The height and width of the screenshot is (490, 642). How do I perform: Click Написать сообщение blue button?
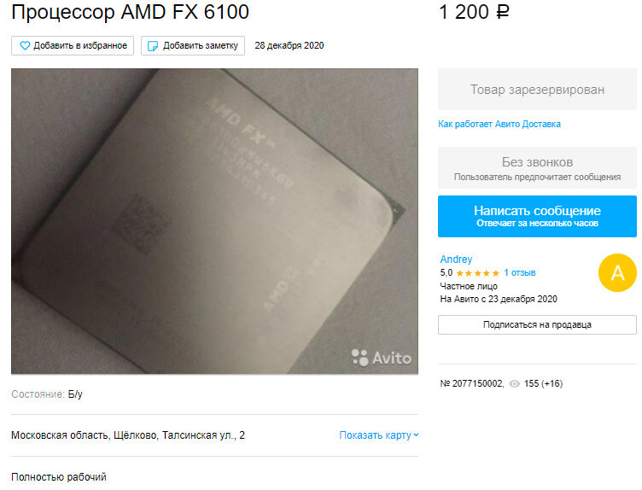click(537, 216)
